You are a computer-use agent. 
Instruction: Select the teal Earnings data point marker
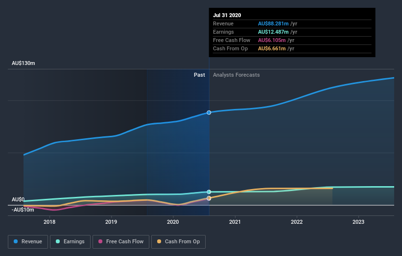[209, 192]
